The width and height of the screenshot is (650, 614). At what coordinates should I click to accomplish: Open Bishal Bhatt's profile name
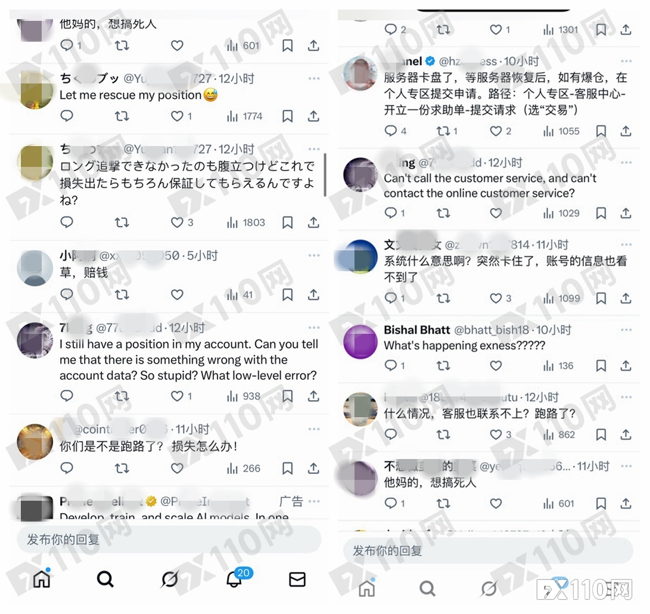(416, 330)
